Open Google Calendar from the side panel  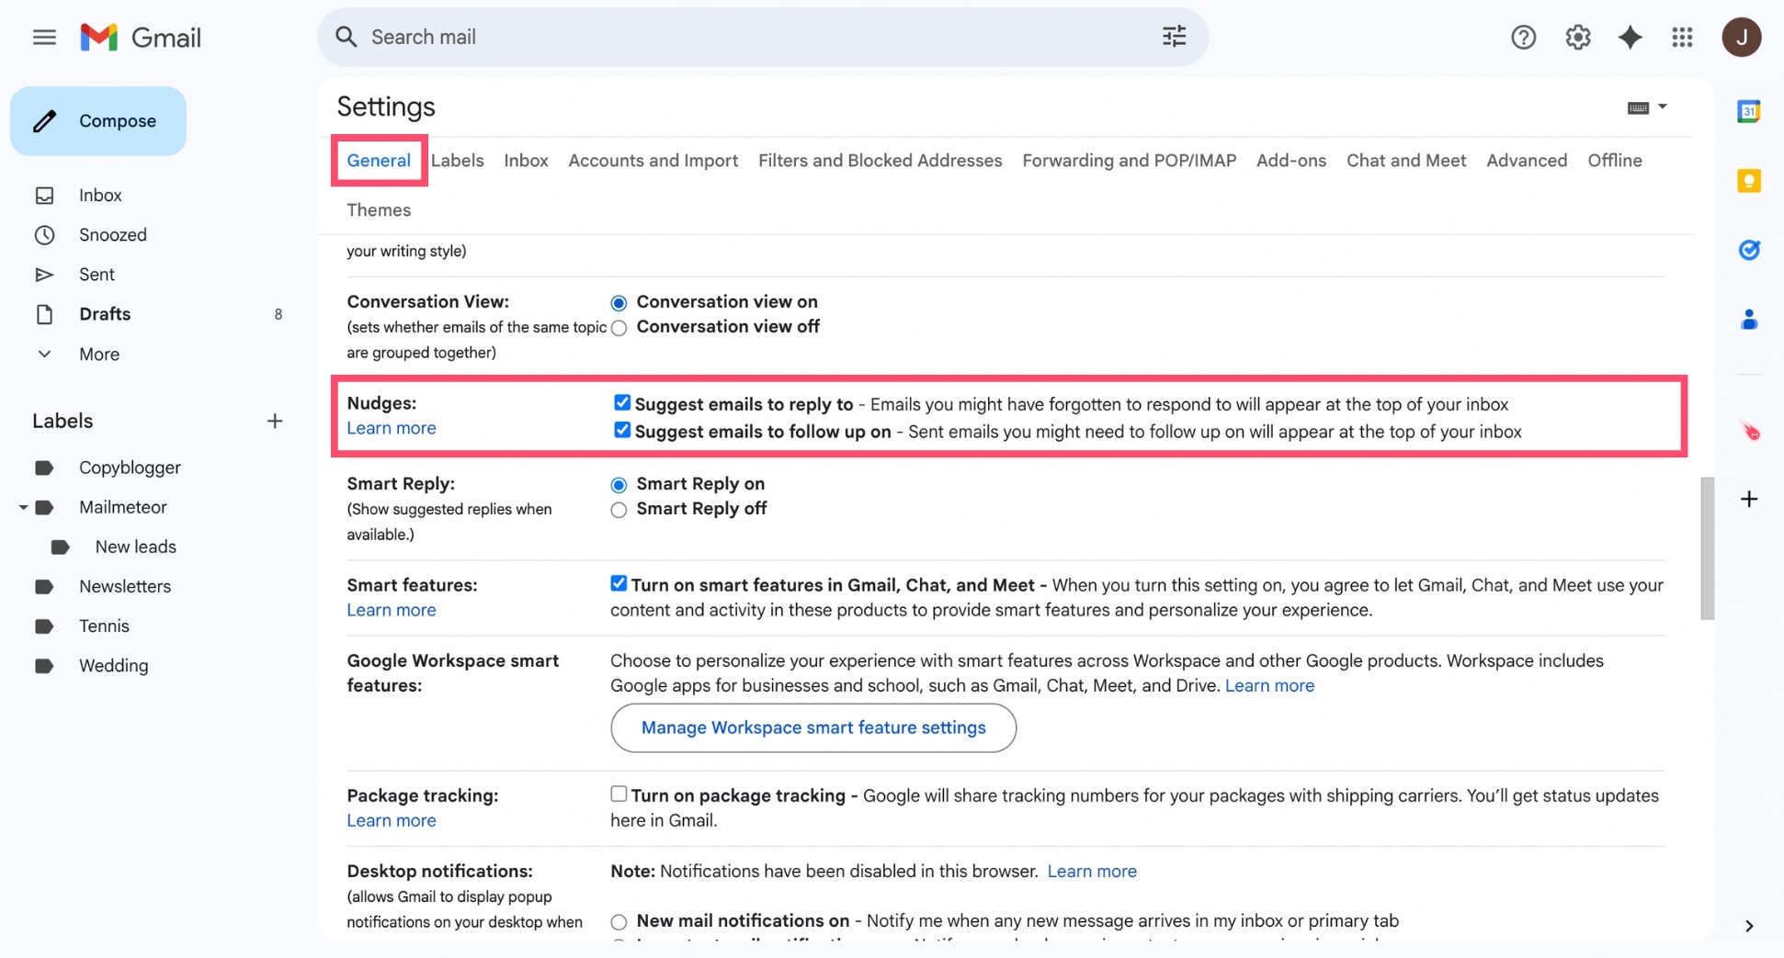pyautogui.click(x=1749, y=110)
